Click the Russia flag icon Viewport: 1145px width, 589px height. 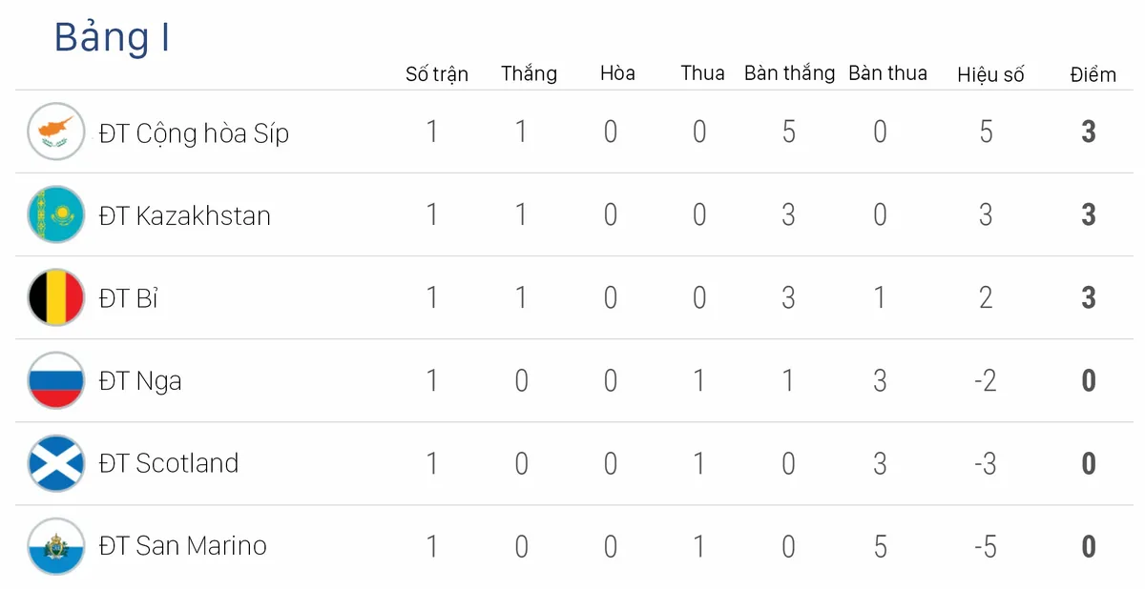(x=56, y=380)
